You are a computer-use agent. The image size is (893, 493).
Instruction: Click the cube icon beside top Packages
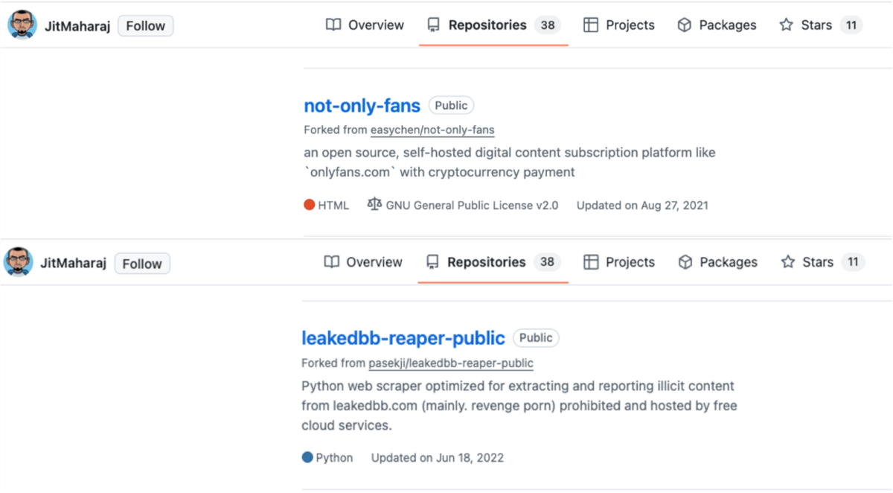(685, 25)
